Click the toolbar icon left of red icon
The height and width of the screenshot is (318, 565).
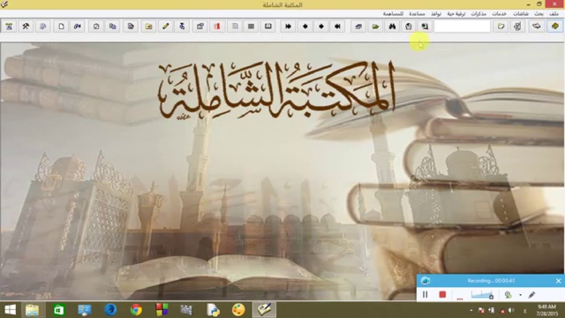coord(200,26)
